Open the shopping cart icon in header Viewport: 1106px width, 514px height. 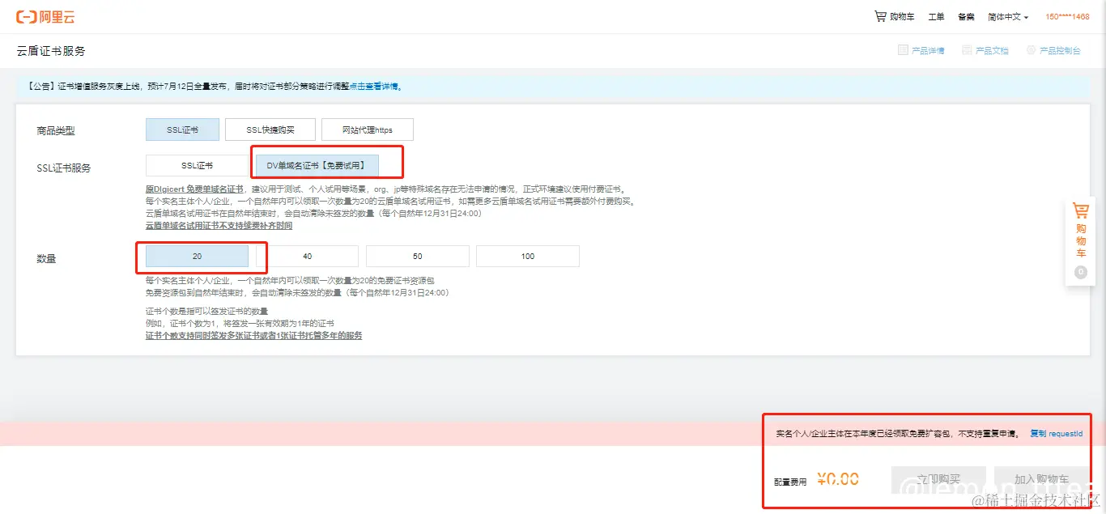[880, 16]
